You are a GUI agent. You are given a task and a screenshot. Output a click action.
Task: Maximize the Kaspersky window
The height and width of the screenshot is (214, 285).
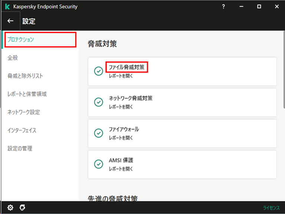pyautogui.click(x=259, y=7)
